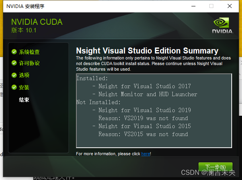
Task: Click the green check icon beside 安装
Action: [x=14, y=87]
